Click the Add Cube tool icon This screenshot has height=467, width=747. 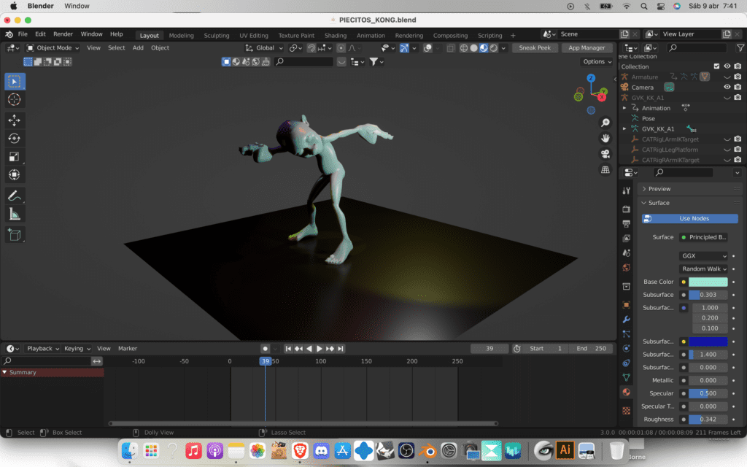[x=15, y=235]
